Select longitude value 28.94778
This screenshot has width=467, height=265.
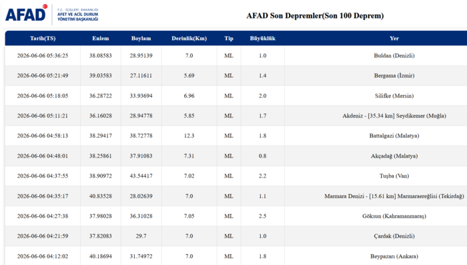click(x=141, y=115)
